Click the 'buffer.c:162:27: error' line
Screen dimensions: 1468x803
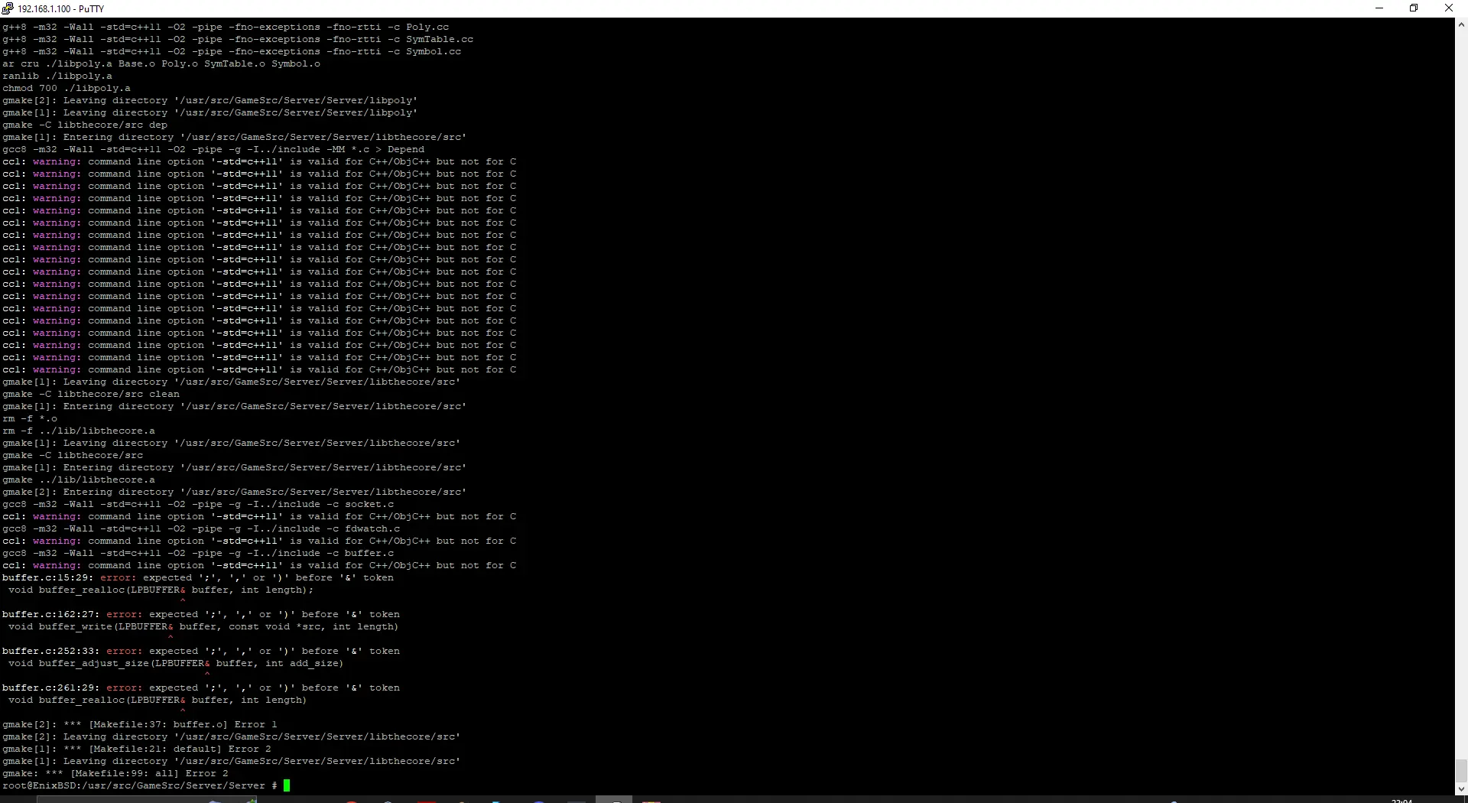point(201,614)
